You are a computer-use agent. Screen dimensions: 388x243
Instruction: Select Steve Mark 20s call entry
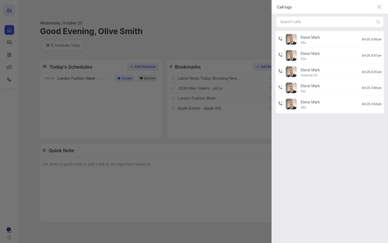pos(330,55)
